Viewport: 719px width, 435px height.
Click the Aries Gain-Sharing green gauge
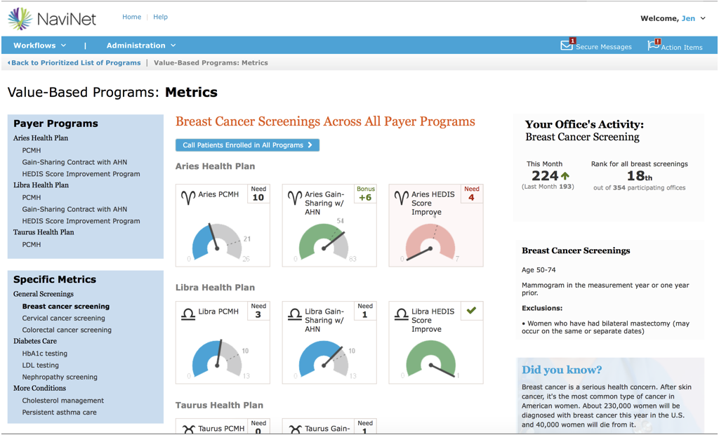click(323, 242)
